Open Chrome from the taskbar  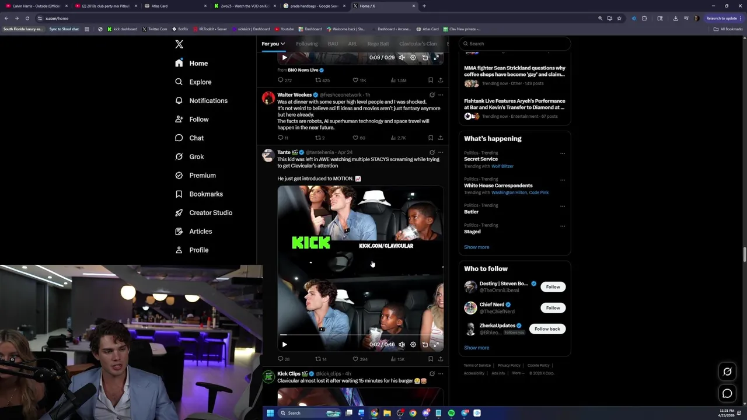(x=413, y=413)
